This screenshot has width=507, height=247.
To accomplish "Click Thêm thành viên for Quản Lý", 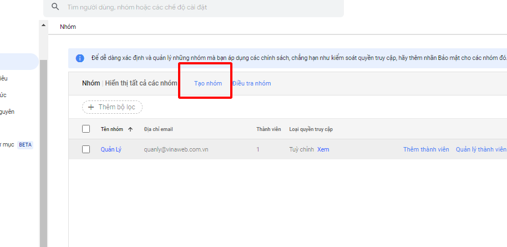I will tap(426, 149).
